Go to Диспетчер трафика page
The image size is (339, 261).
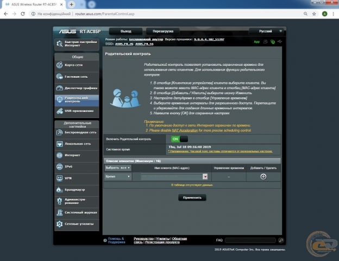pos(77,88)
